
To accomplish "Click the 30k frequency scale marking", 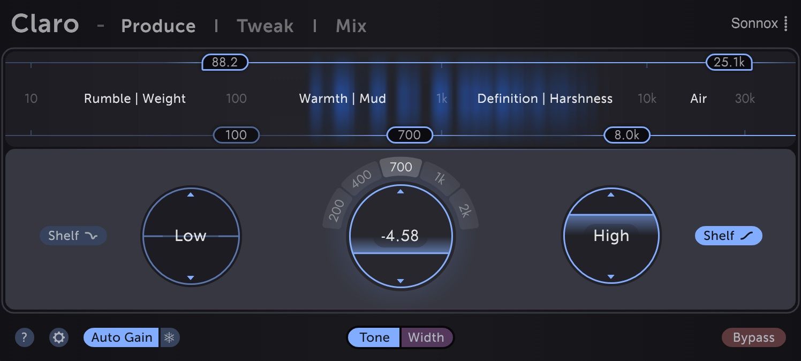I will click(x=745, y=99).
